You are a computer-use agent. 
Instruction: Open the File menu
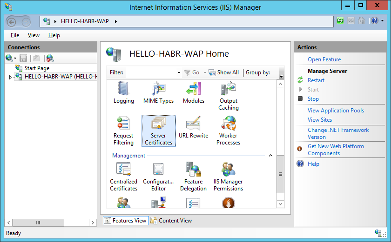click(x=15, y=35)
